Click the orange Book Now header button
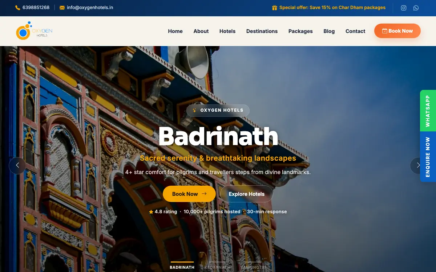436x272 pixels. coord(397,31)
